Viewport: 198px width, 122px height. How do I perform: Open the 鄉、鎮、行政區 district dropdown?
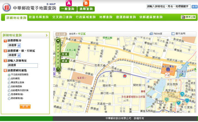click(14, 55)
